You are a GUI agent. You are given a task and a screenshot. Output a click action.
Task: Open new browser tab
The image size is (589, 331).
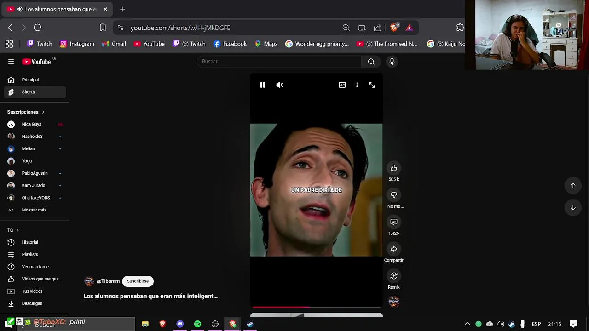coord(122,9)
